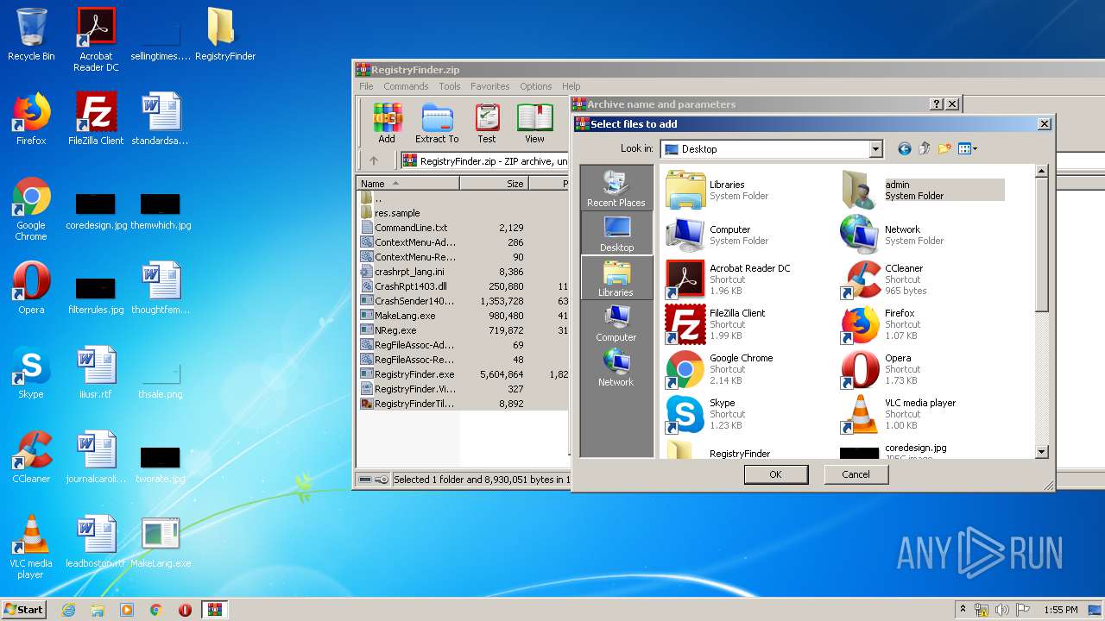1105x621 pixels.
Task: Select parent folder '..' entry in archive
Action: [x=372, y=198]
